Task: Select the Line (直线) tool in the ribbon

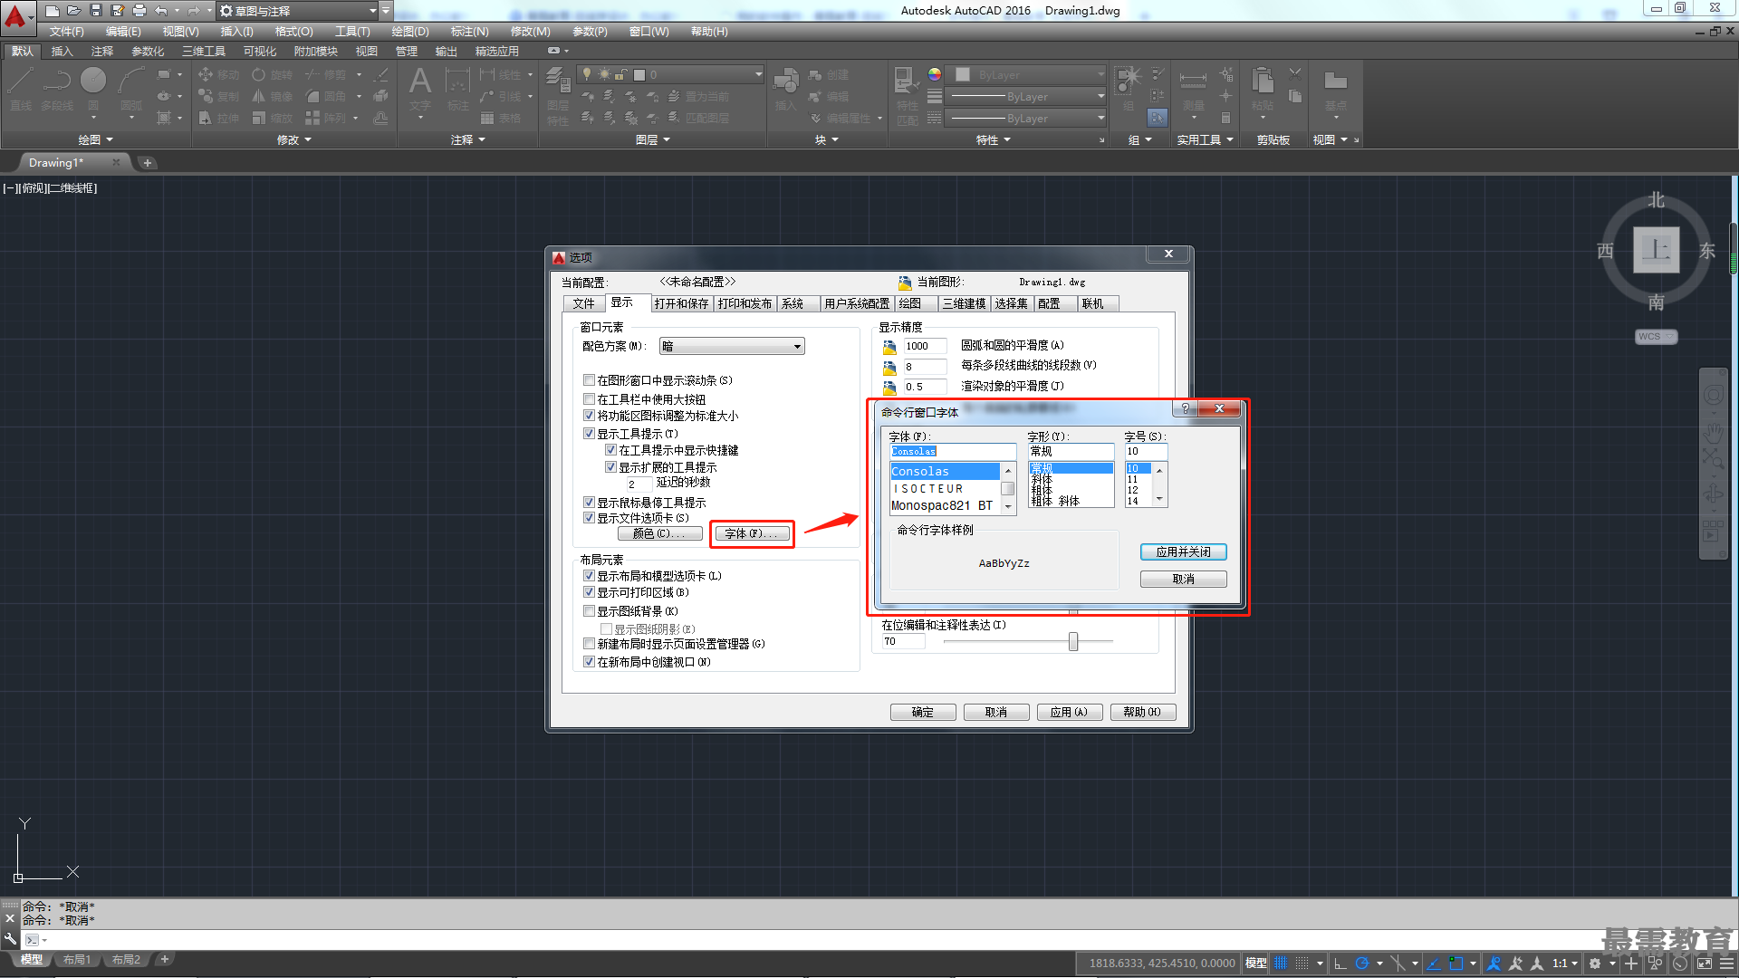Action: [21, 89]
